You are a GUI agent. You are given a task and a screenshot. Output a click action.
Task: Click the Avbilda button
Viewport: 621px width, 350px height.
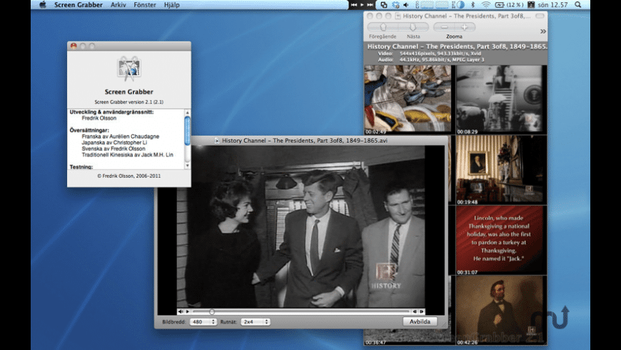[419, 322]
